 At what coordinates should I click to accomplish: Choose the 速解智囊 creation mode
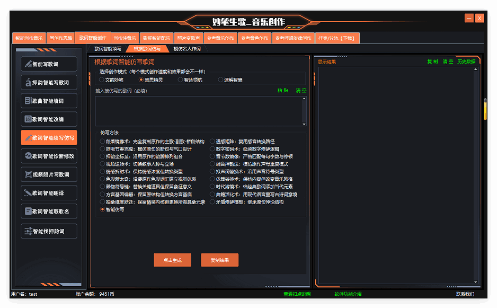(x=221, y=80)
